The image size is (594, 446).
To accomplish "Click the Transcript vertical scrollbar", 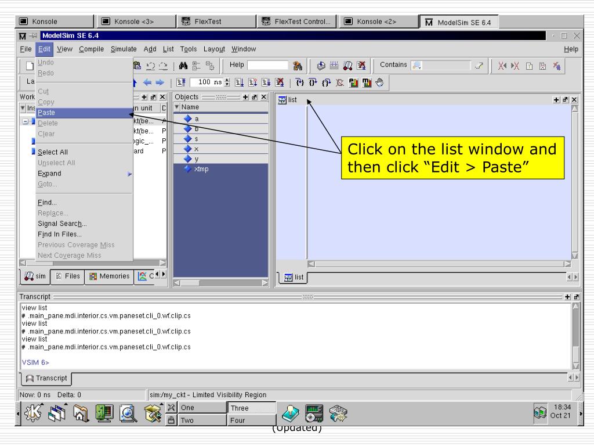I will pyautogui.click(x=576, y=336).
